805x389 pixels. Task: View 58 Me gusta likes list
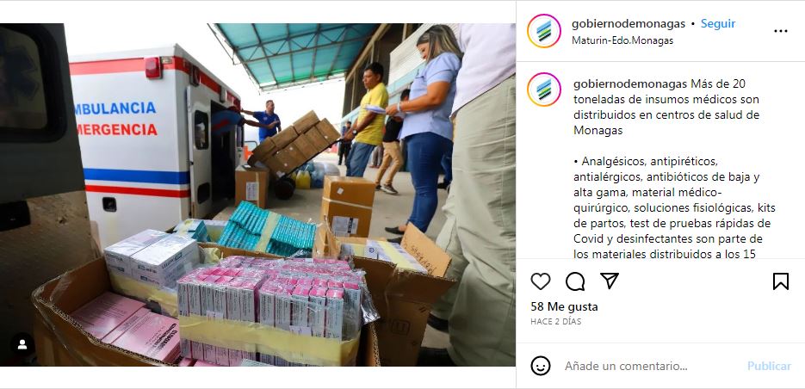[564, 307]
